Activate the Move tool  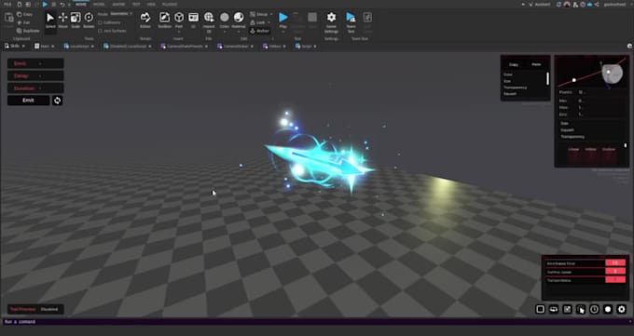[x=62, y=20]
